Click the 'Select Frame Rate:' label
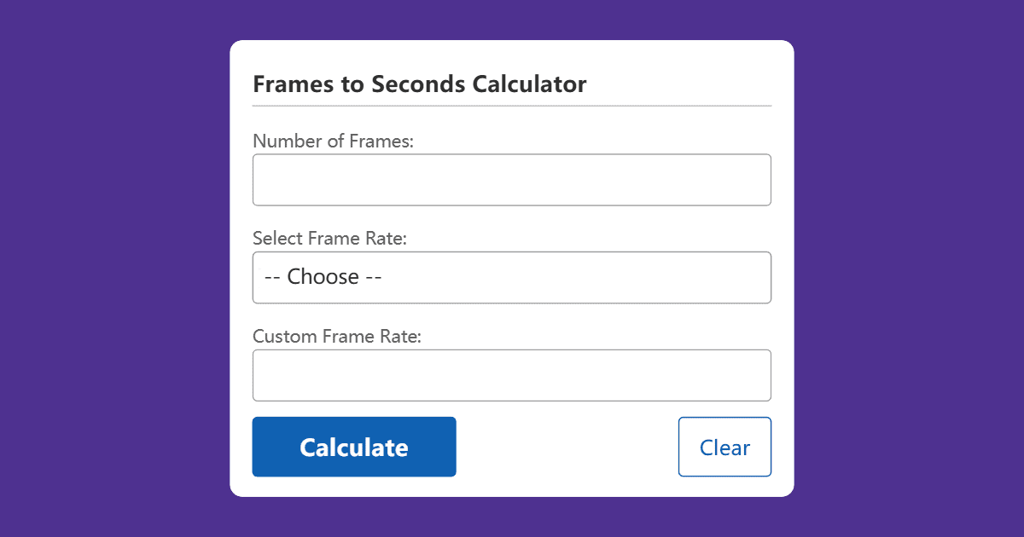The width and height of the screenshot is (1024, 537). [x=330, y=238]
